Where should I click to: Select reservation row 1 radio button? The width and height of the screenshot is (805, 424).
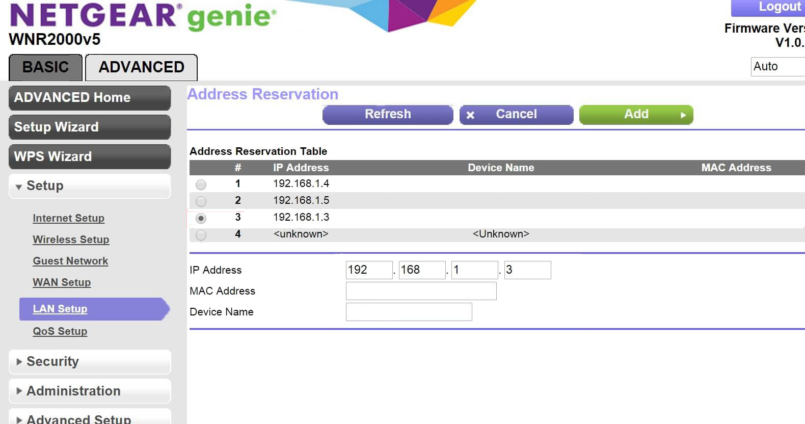click(x=201, y=184)
